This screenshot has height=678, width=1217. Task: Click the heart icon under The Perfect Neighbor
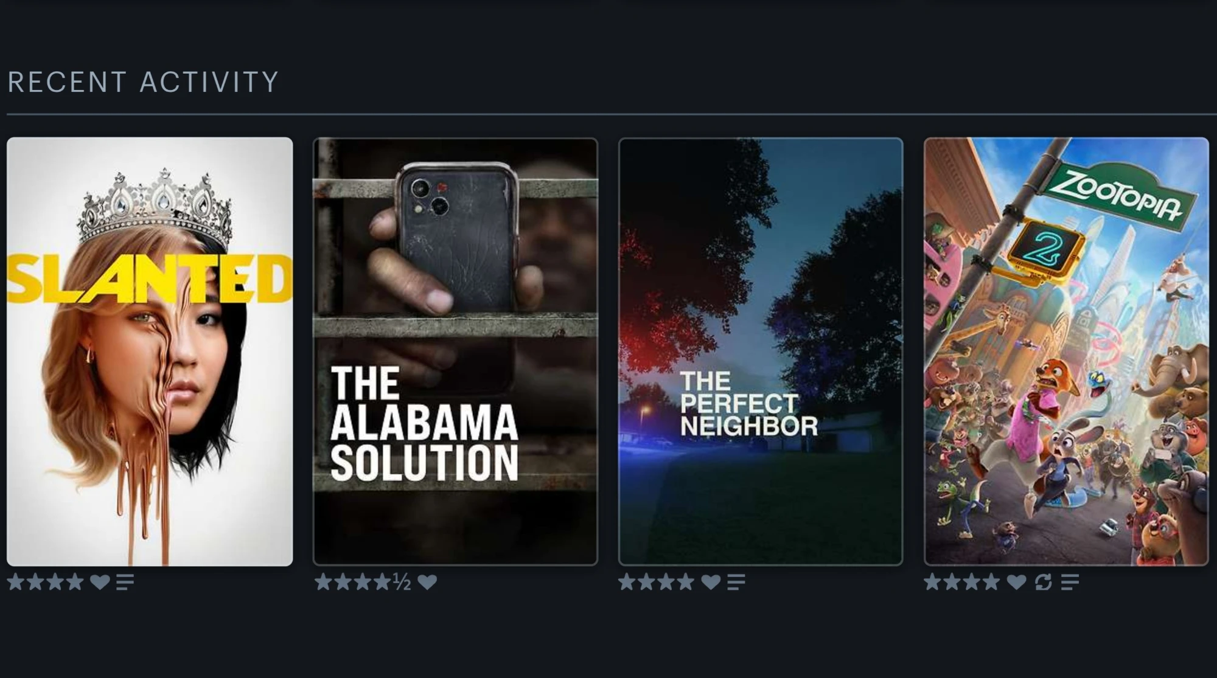click(711, 582)
